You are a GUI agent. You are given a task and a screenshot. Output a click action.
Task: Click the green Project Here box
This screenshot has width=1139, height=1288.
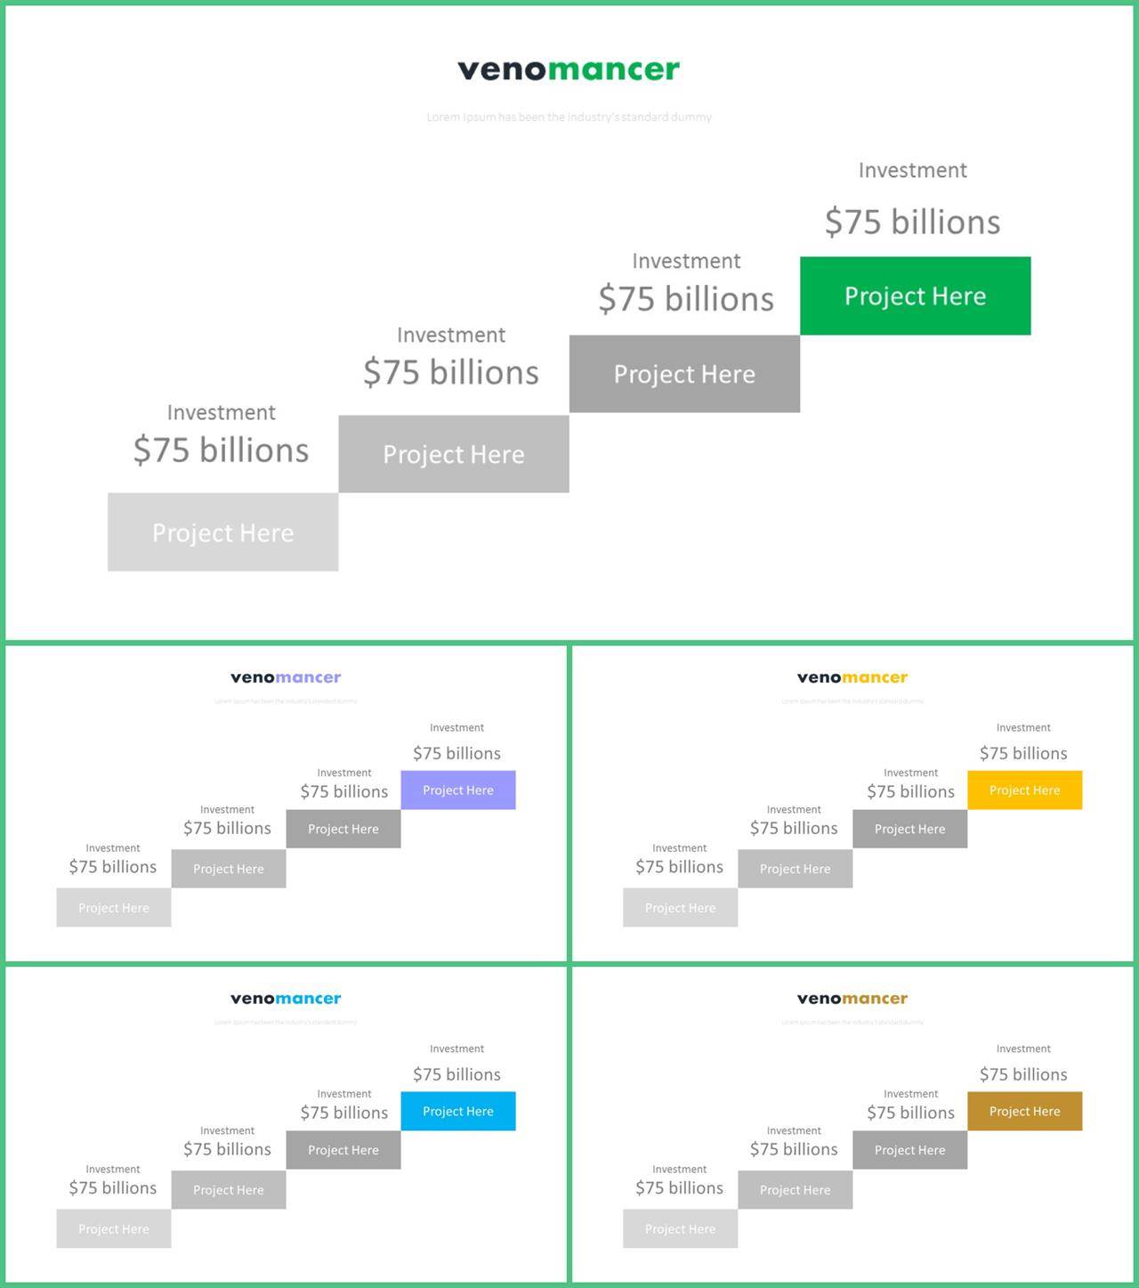pyautogui.click(x=915, y=296)
